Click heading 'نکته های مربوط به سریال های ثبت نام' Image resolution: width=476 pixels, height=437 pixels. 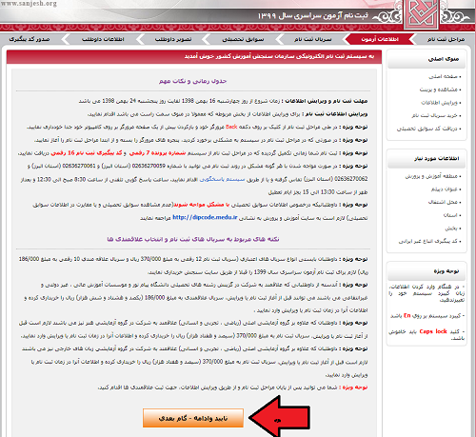(x=193, y=239)
